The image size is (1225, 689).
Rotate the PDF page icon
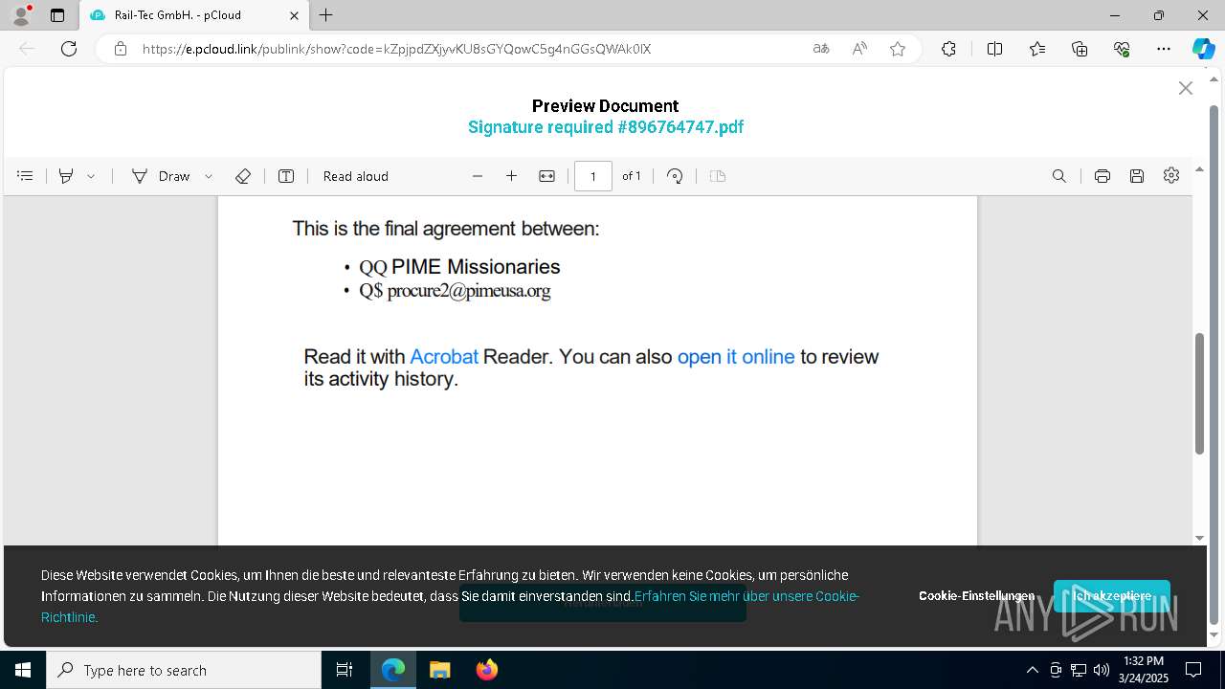(676, 176)
